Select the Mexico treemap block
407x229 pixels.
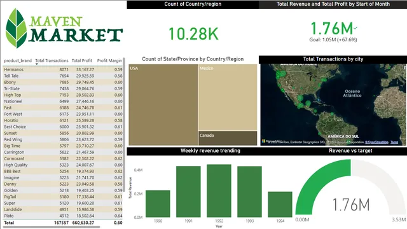pos(228,97)
